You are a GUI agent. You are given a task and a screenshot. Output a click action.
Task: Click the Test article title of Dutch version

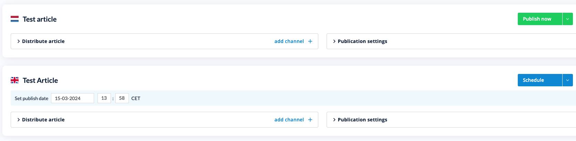click(x=40, y=19)
